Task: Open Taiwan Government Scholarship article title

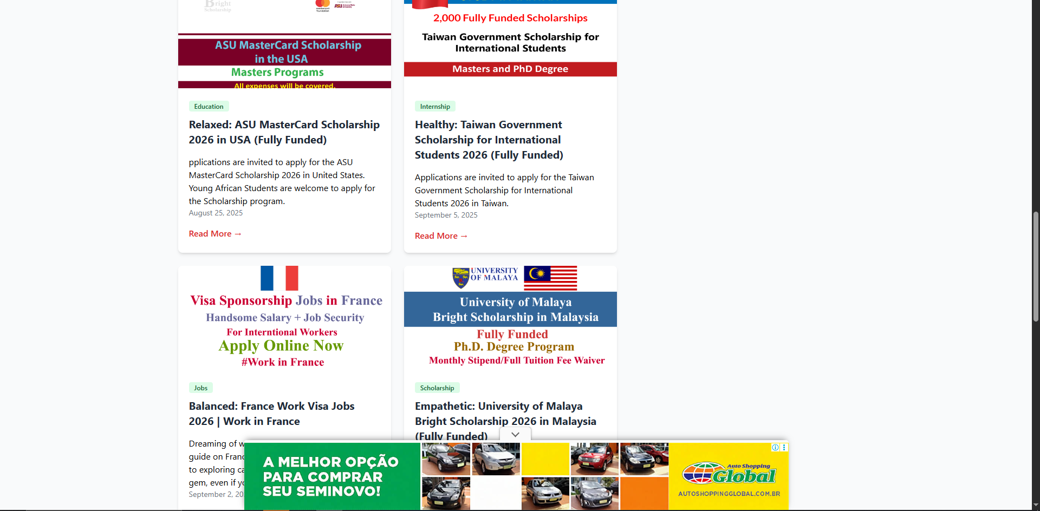Action: (x=489, y=140)
